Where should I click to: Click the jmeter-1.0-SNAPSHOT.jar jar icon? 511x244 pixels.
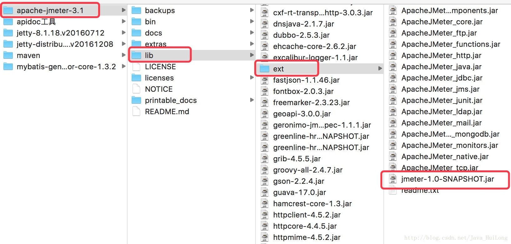click(x=393, y=179)
